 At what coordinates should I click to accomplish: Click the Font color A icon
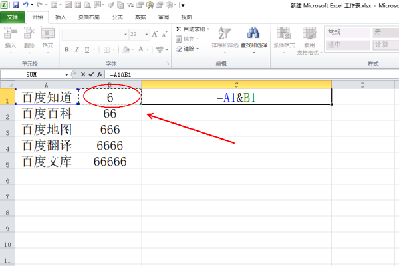tap(141, 49)
